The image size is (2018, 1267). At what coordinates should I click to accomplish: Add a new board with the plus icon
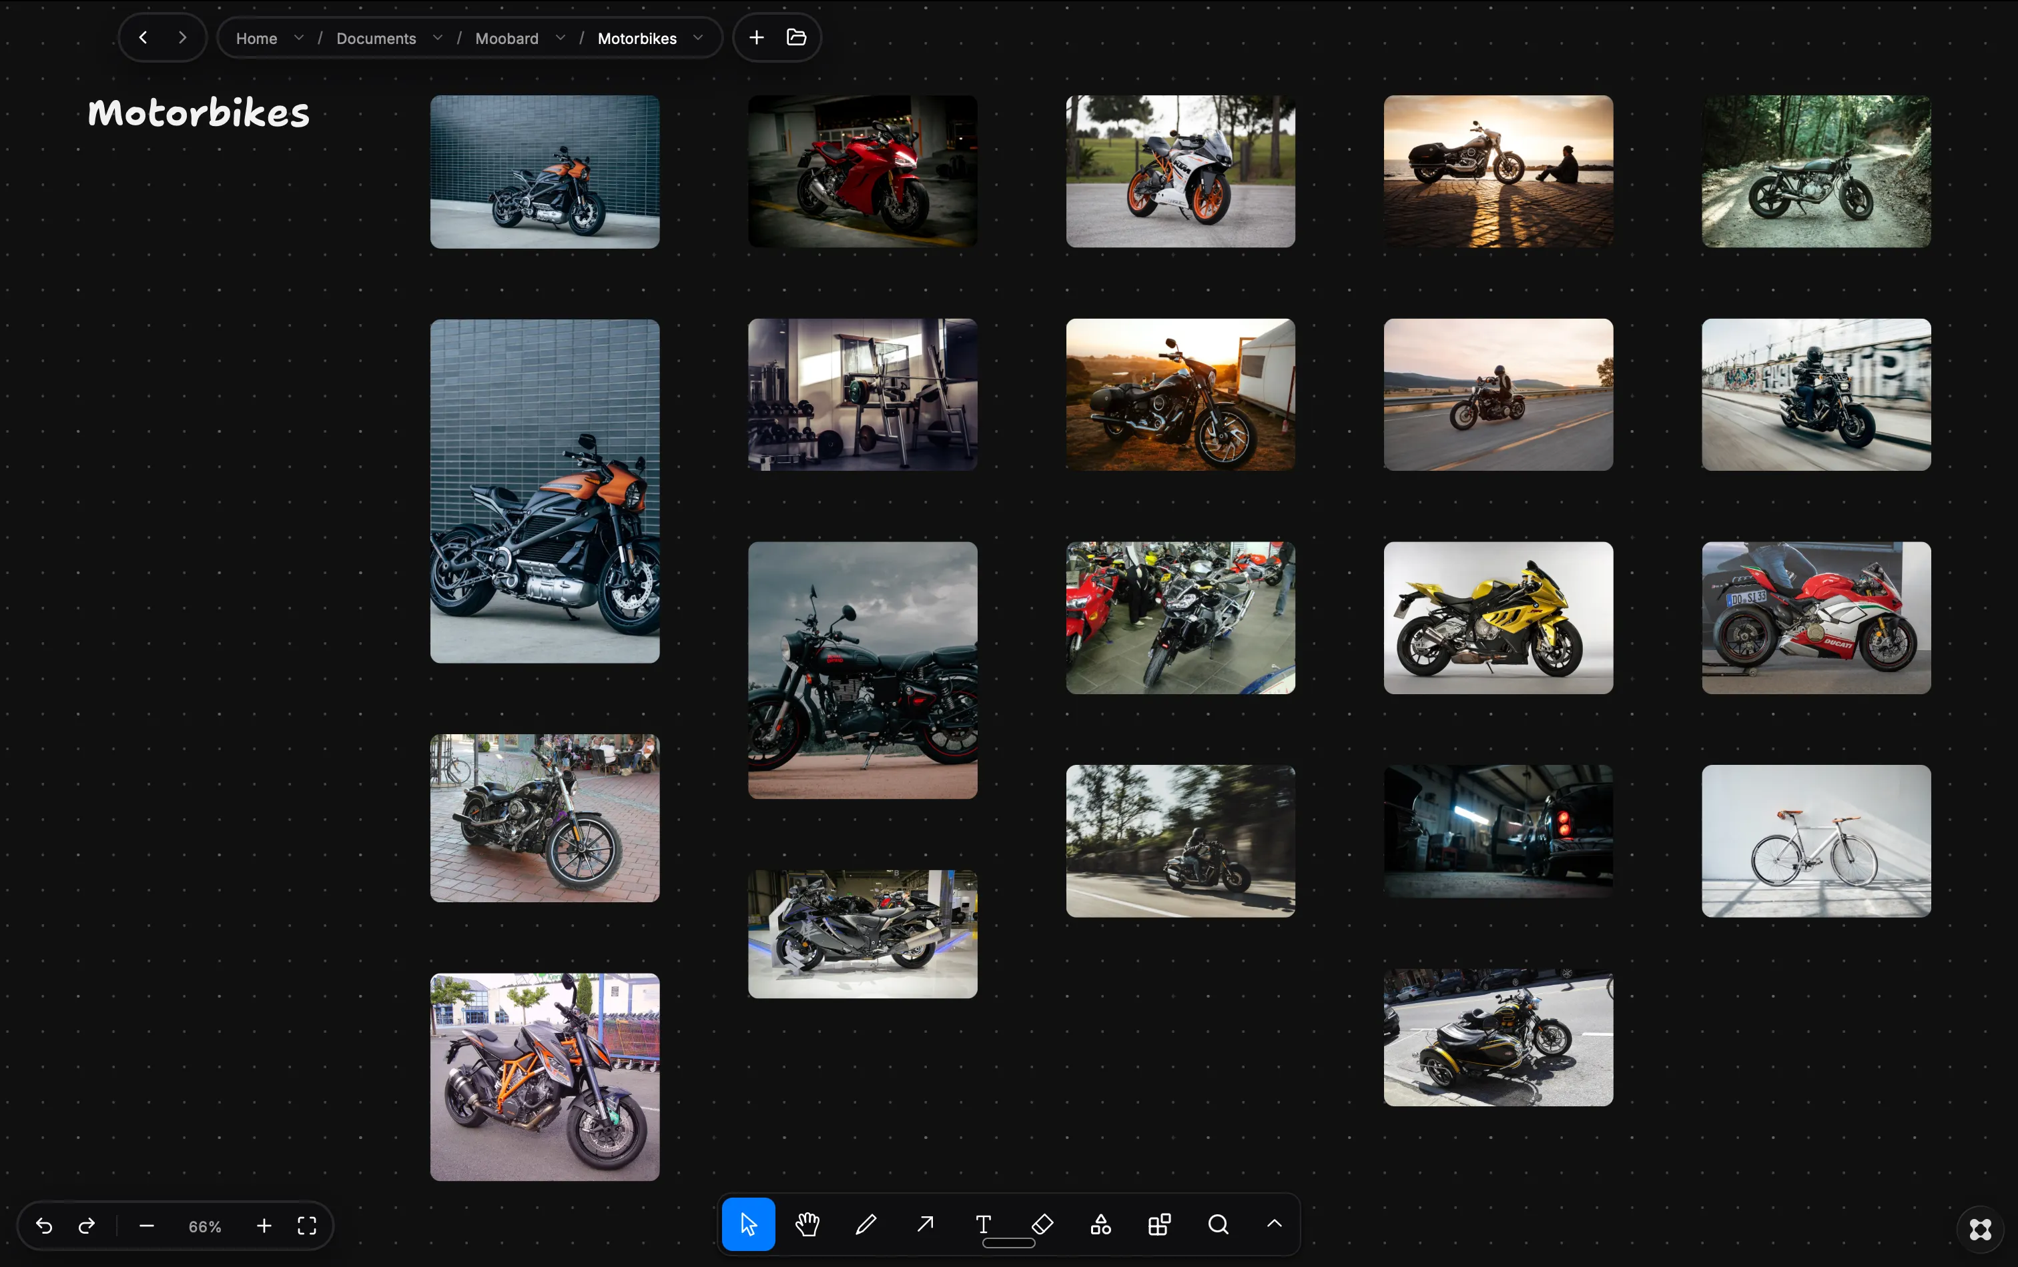click(756, 38)
